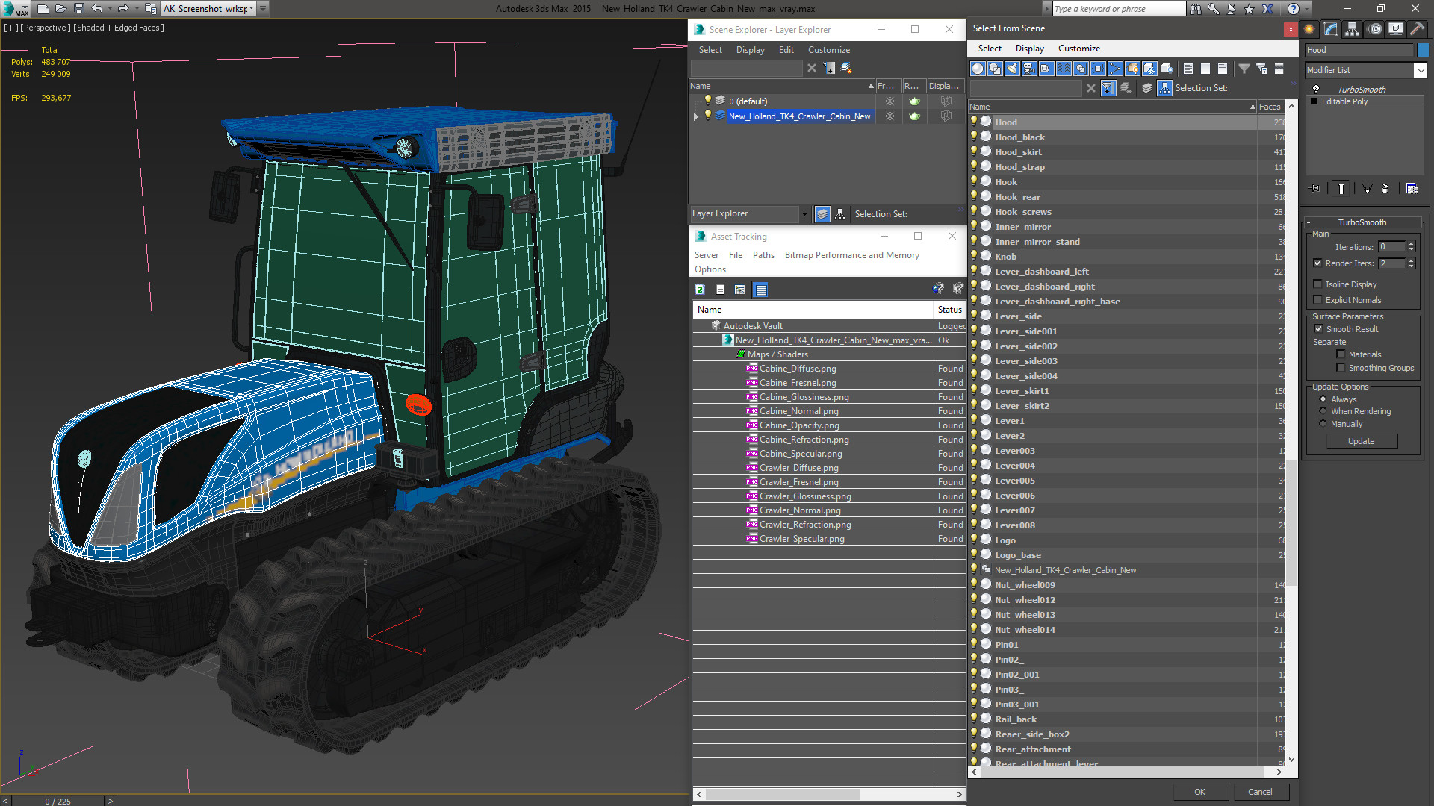
Task: Toggle Display Helpers filter in Select From Scene
Action: click(1046, 69)
